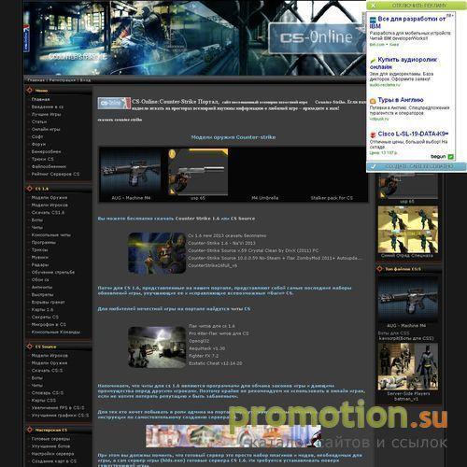Click the Меню section header icon
467x467 pixels.
pos(30,90)
